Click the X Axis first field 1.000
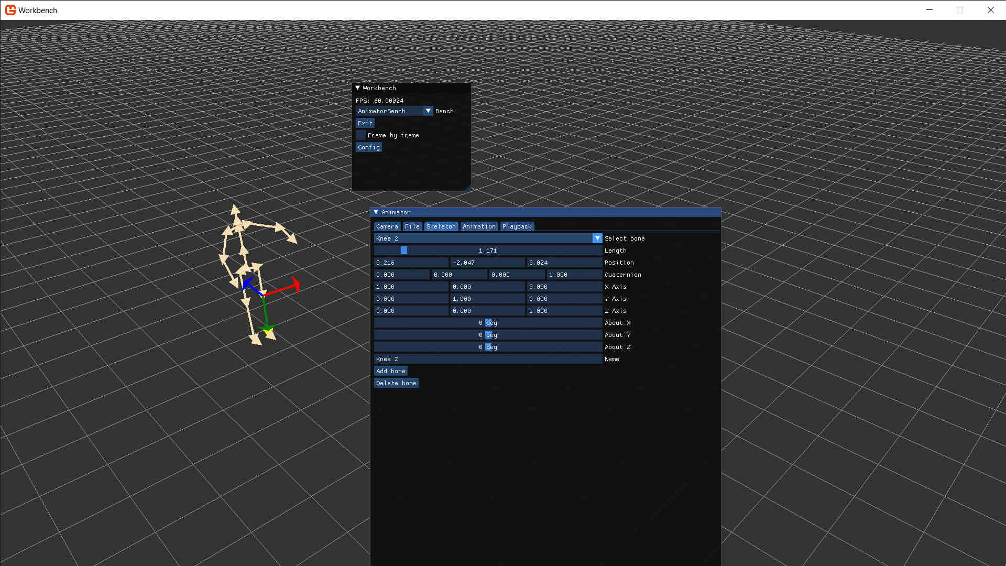Screen dimensions: 1006x566 [411, 287]
